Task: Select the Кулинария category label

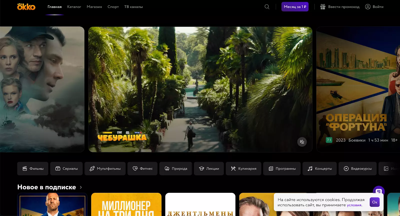Action: click(247, 169)
